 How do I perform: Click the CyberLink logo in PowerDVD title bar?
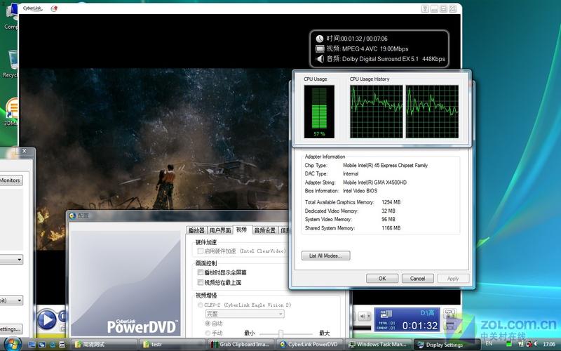[x=32, y=8]
